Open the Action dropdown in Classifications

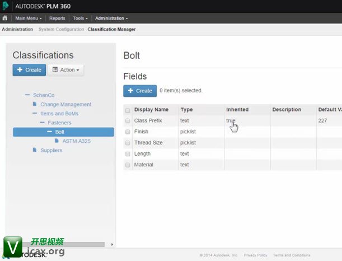[66, 70]
